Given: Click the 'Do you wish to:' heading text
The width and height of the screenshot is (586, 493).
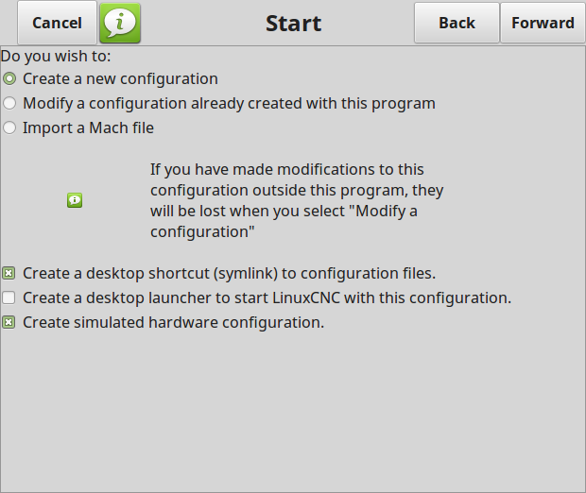Looking at the screenshot, I should pos(56,57).
